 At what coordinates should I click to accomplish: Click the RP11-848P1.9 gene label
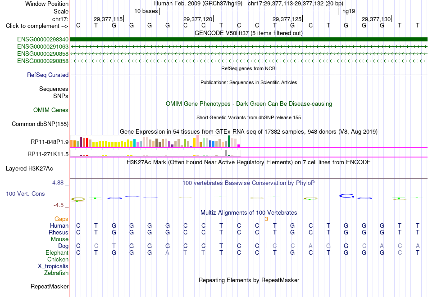[50, 142]
